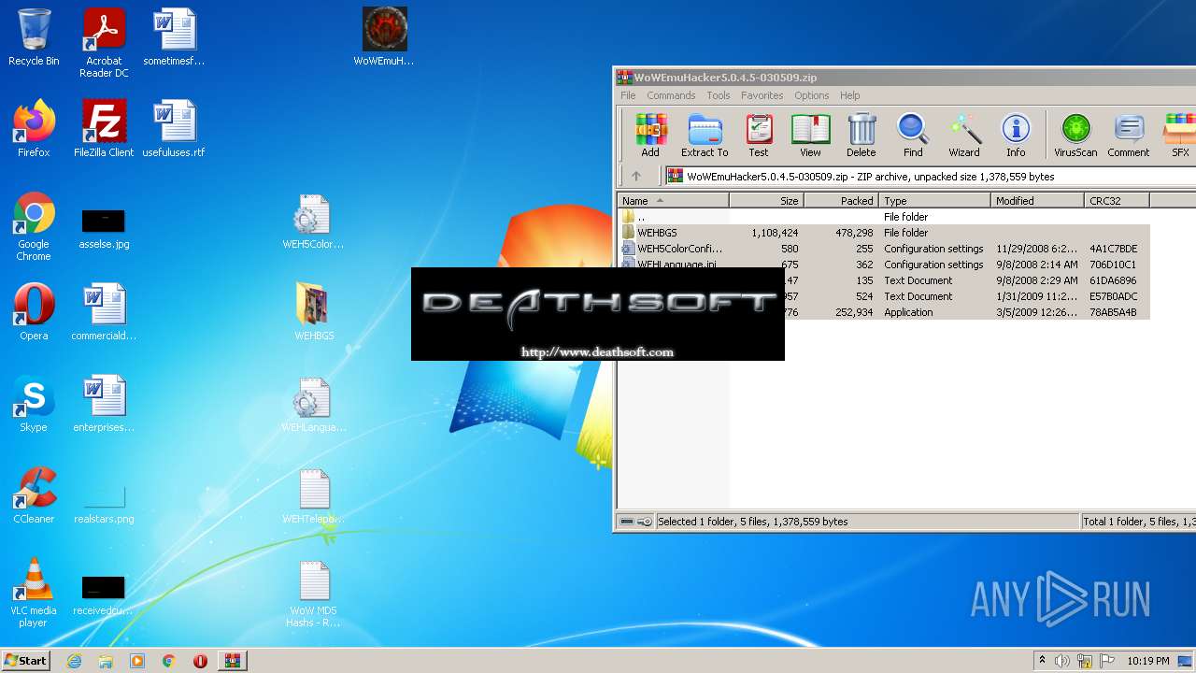Viewport: 1196px width, 673px height.
Task: Open Recycle Bin desktop icon
Action: (x=34, y=37)
